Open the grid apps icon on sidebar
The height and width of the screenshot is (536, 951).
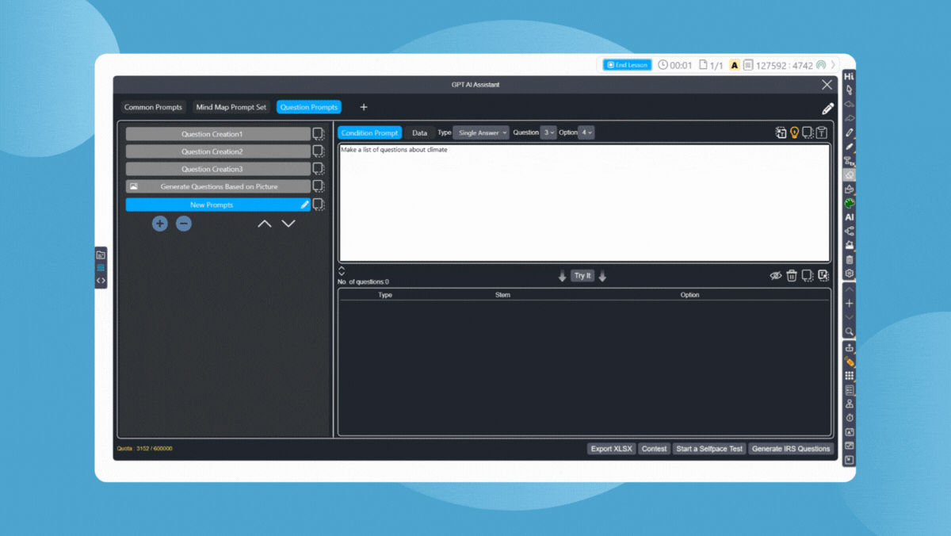click(850, 376)
